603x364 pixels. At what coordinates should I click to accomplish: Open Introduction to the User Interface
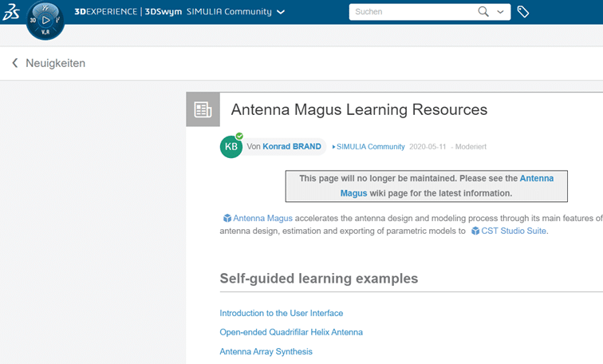[281, 313]
